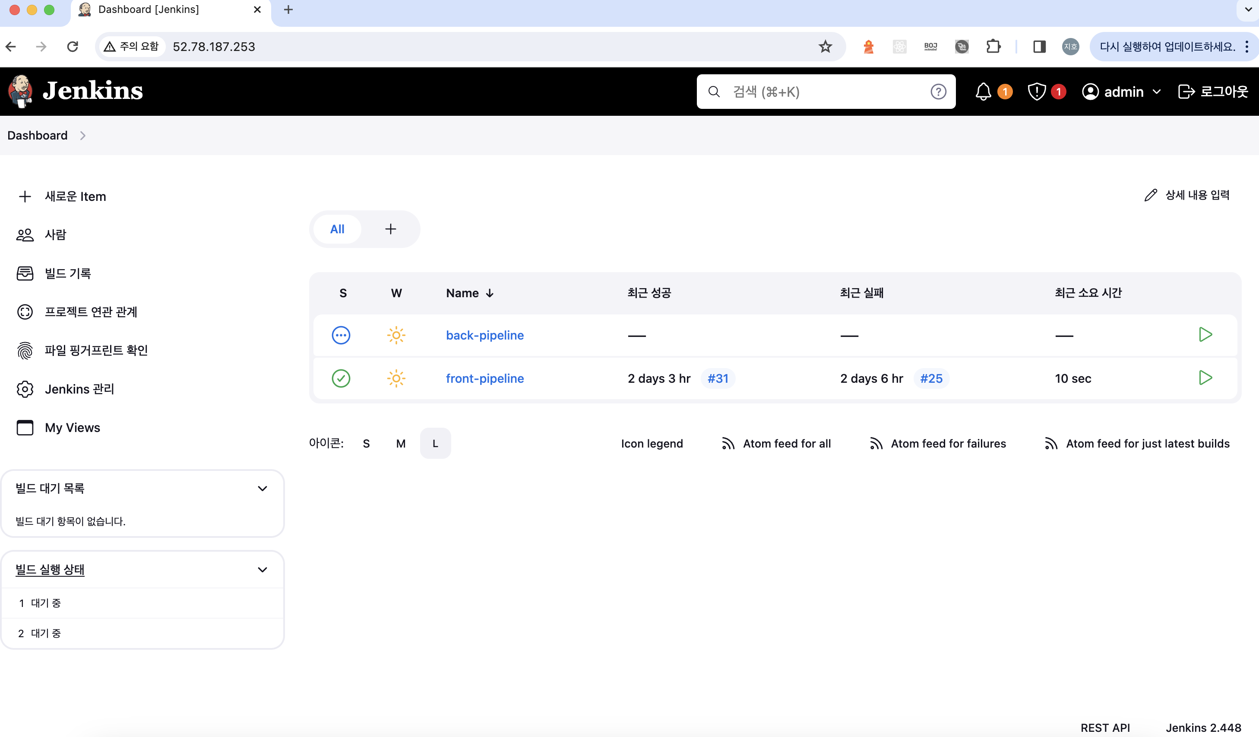Open the notifications bell icon
1259x737 pixels.
point(983,92)
